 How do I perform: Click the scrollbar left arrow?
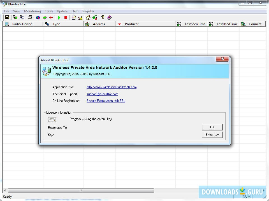[x=5, y=190]
